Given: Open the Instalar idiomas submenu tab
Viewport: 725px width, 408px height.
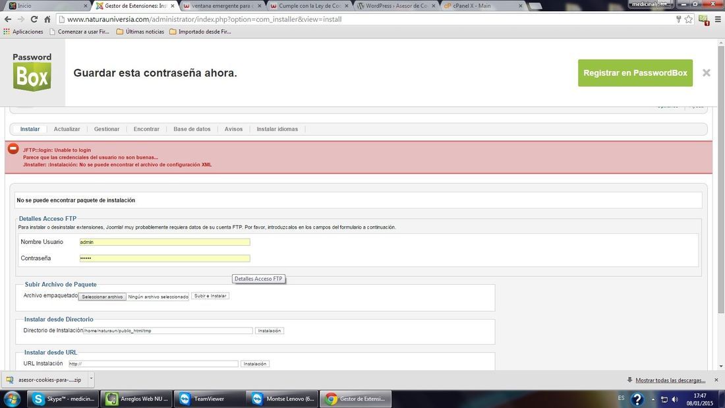Looking at the screenshot, I should click(x=277, y=129).
